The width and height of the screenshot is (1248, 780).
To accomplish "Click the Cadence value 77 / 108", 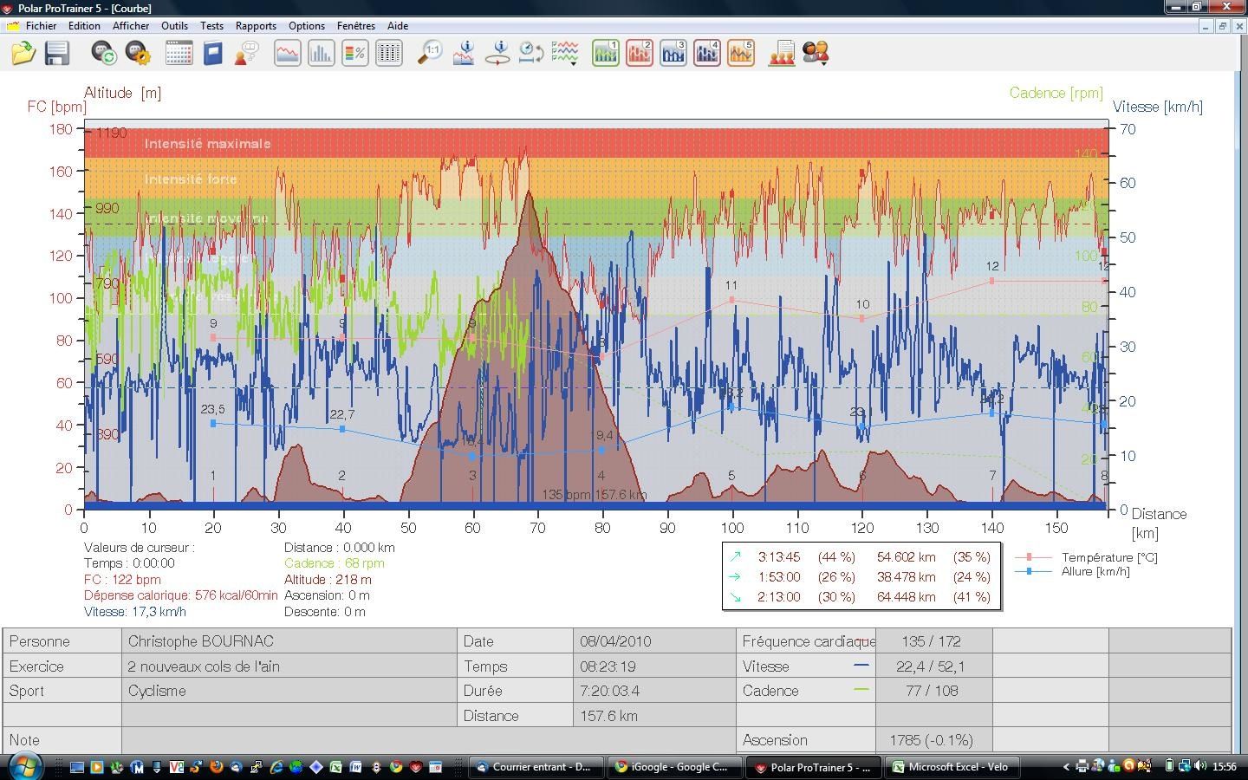I will (x=933, y=691).
